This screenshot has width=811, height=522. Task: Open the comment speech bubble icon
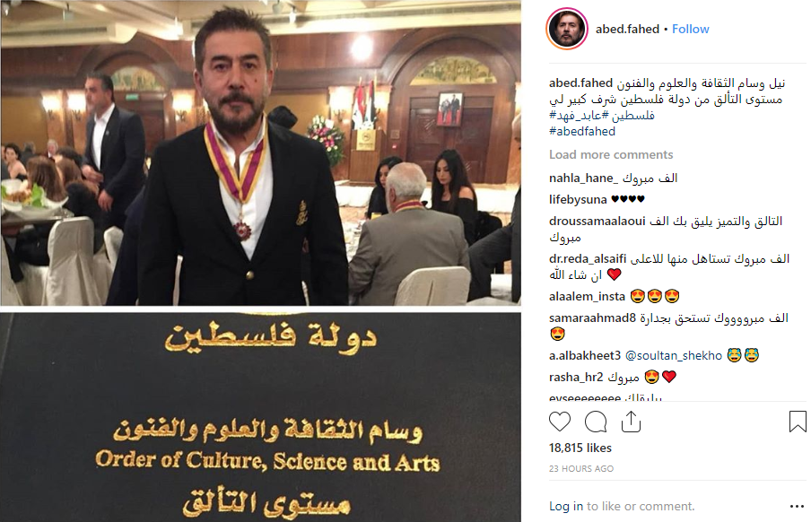click(x=596, y=422)
